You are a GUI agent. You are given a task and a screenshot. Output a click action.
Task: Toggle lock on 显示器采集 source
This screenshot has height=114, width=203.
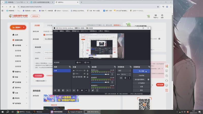pos(88,77)
